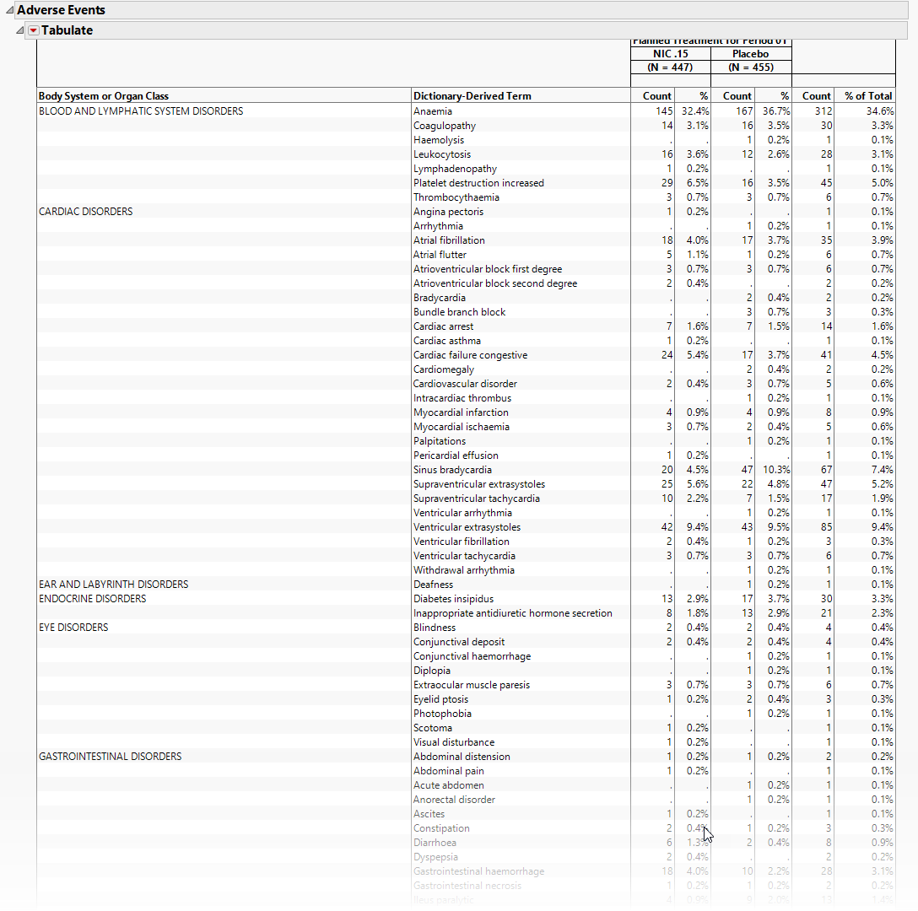Image resolution: width=918 pixels, height=911 pixels.
Task: Click the Deafness term
Action: (433, 585)
